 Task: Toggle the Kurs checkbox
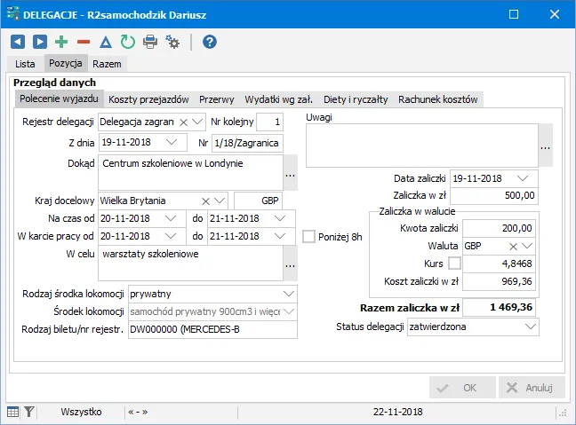pyautogui.click(x=454, y=264)
